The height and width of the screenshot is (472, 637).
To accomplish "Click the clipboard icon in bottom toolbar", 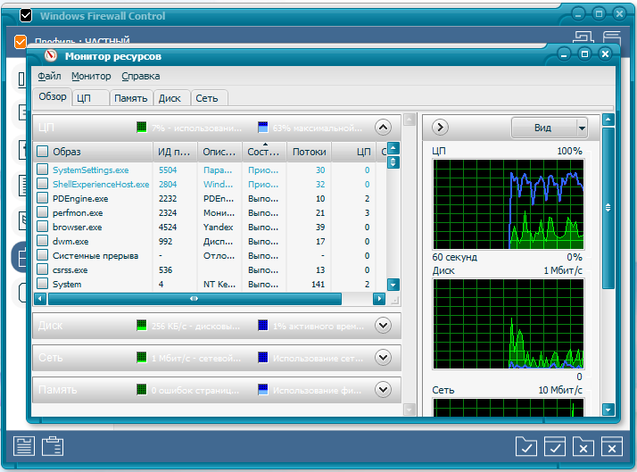I will [53, 446].
